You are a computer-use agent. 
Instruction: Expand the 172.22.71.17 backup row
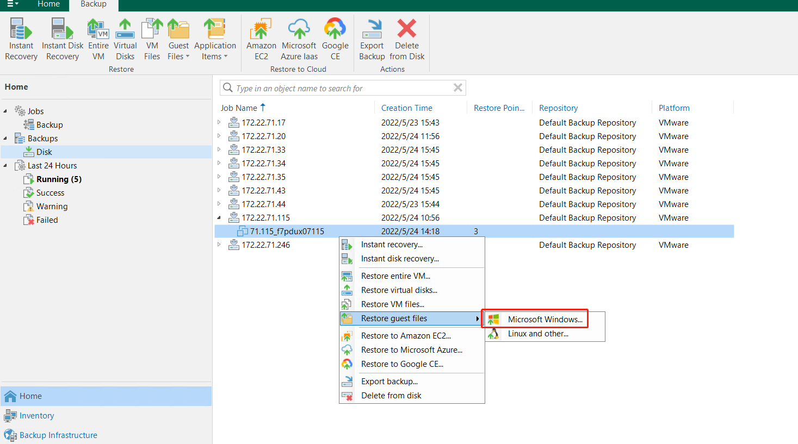[x=219, y=122]
